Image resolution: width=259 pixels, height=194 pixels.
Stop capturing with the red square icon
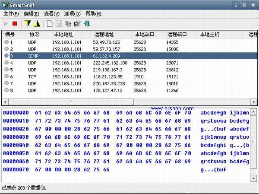coord(15,24)
